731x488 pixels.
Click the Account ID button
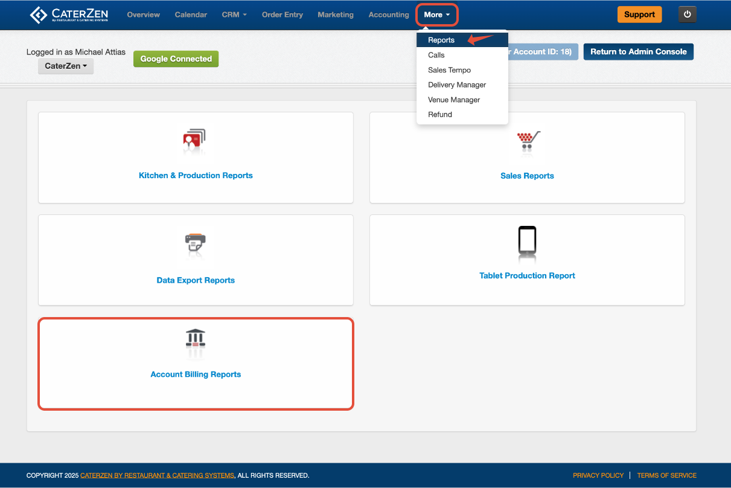coord(543,51)
